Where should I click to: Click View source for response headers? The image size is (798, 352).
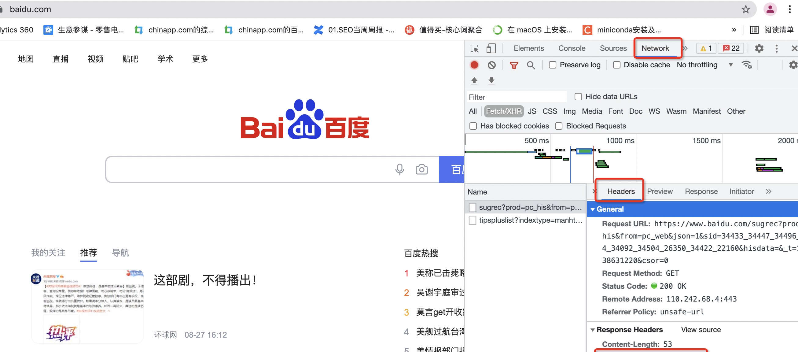pyautogui.click(x=701, y=330)
